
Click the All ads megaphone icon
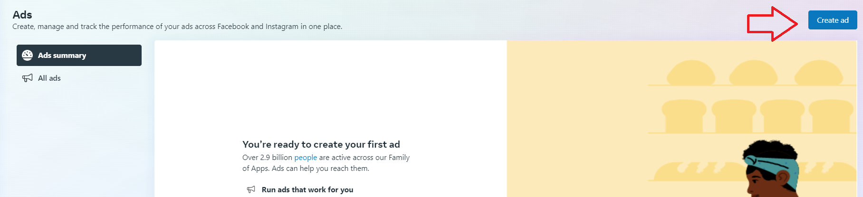coord(28,78)
